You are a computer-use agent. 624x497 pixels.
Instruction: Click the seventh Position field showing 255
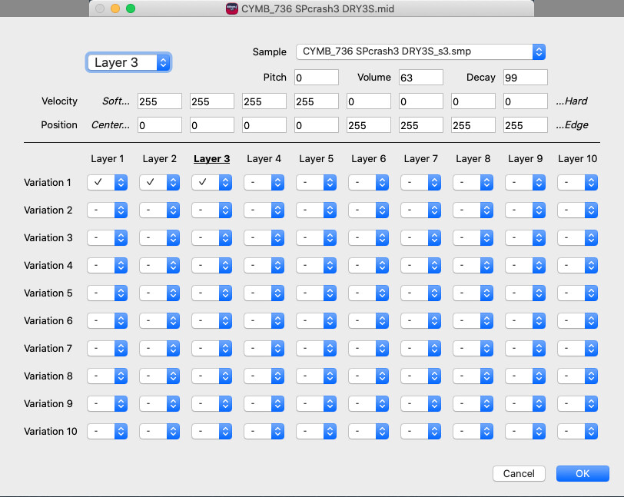coord(473,125)
